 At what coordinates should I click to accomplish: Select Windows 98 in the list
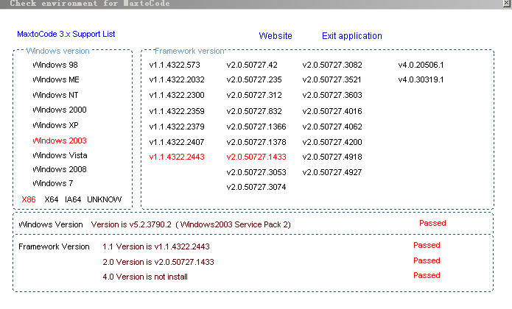click(55, 65)
